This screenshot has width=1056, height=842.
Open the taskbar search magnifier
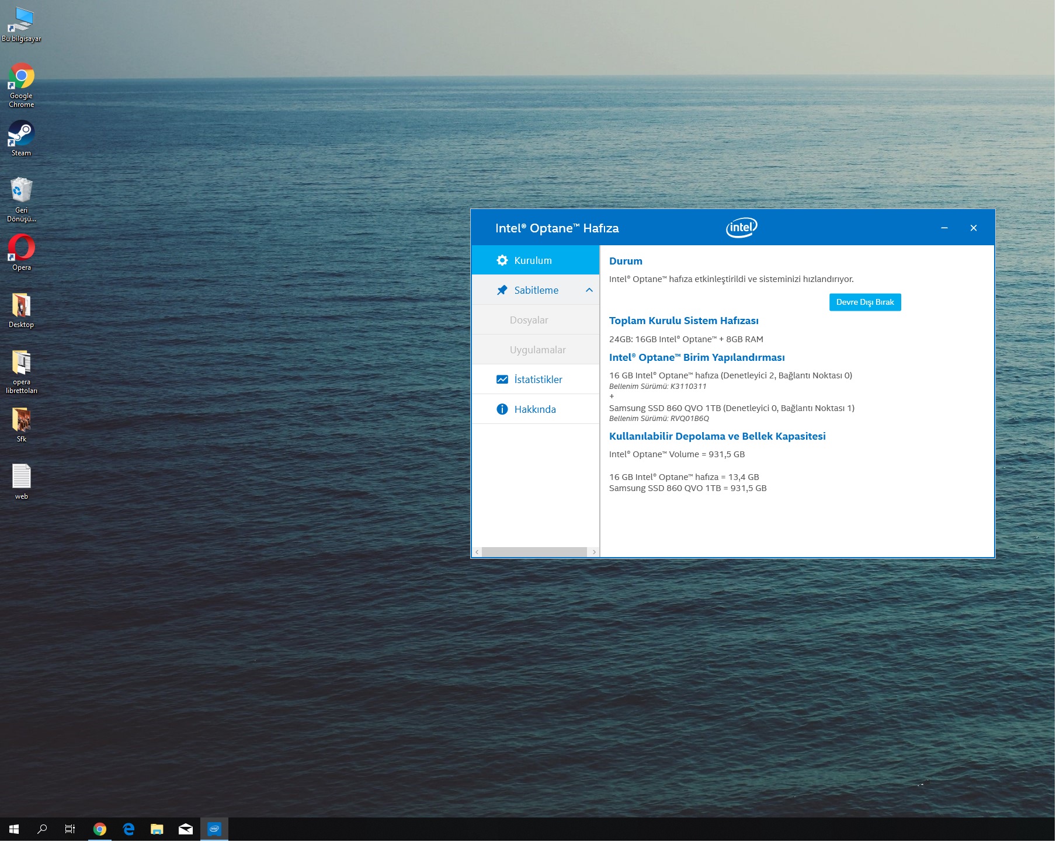[42, 830]
